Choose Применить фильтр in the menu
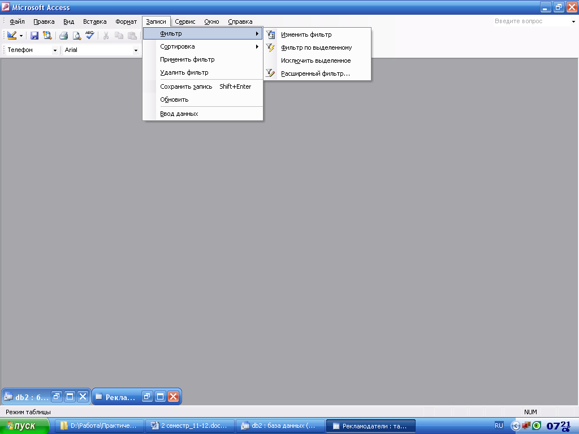579x434 pixels. point(203,59)
